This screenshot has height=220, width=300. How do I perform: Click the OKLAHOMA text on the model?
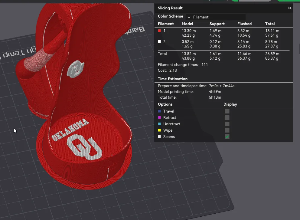tap(70, 130)
